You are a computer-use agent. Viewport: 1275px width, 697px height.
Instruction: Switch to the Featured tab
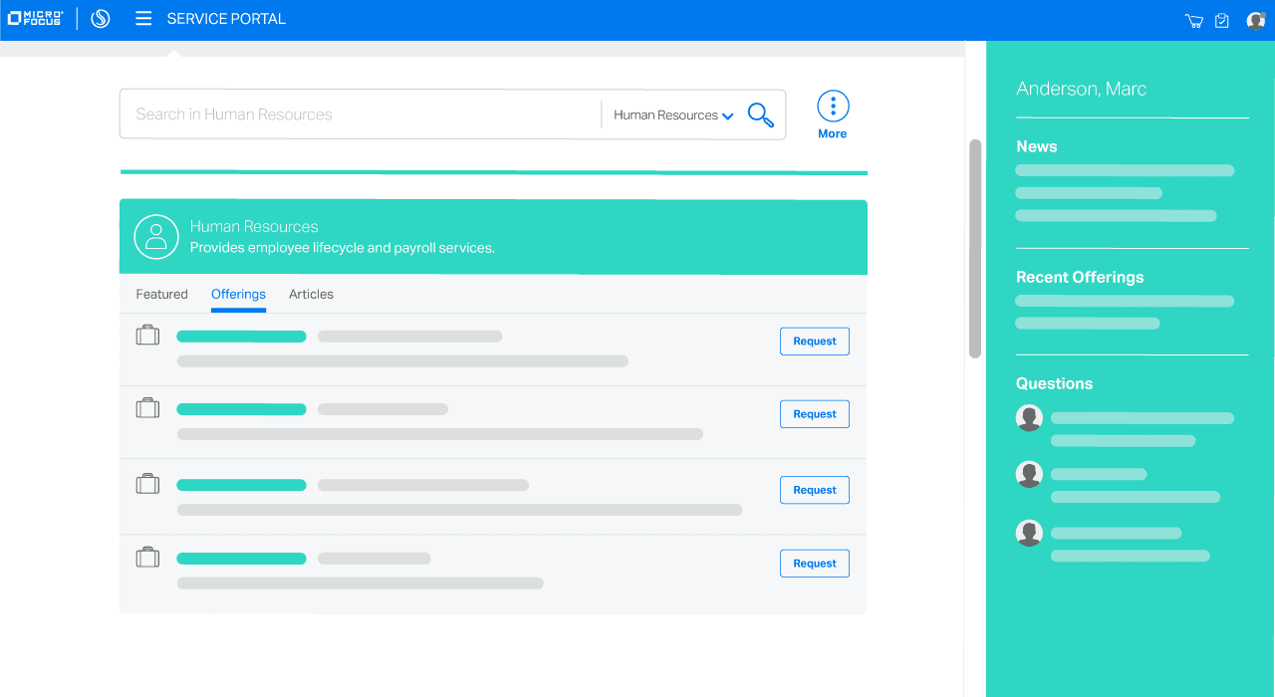(161, 294)
